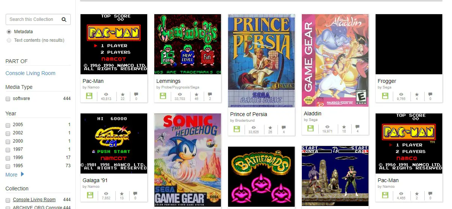Click the green software icon on Frogger card
Image resolution: width=452 pixels, height=209 pixels.
click(x=385, y=96)
